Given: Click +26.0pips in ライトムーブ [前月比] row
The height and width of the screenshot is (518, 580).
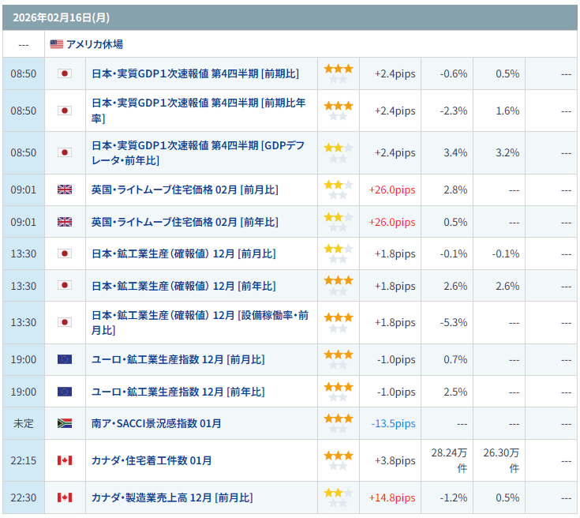Looking at the screenshot, I should coord(391,190).
